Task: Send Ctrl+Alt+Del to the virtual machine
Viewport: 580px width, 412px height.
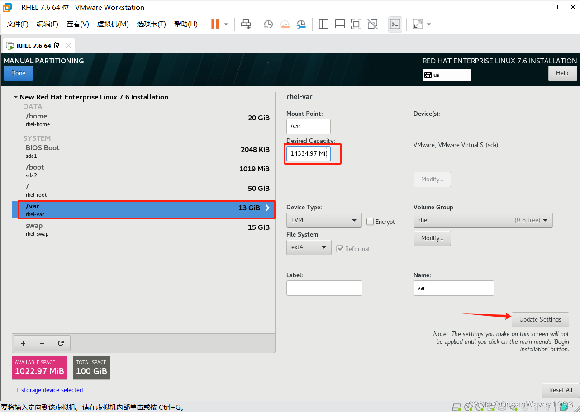Action: coord(246,24)
